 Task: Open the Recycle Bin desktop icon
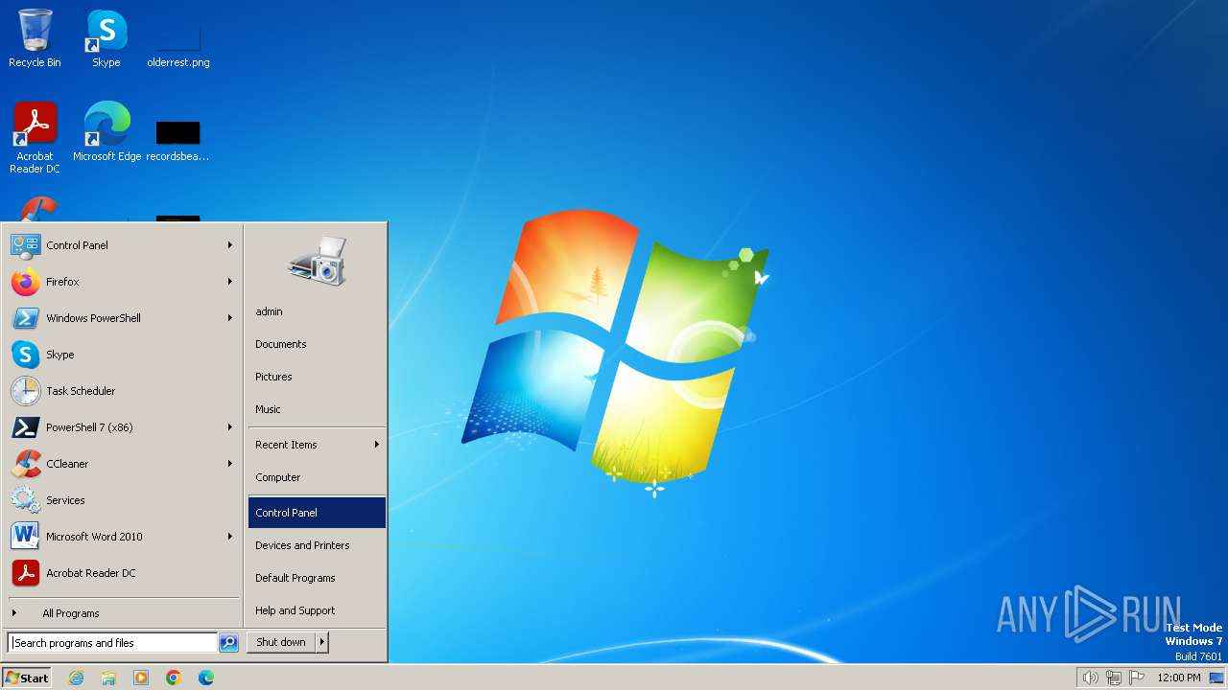[35, 38]
